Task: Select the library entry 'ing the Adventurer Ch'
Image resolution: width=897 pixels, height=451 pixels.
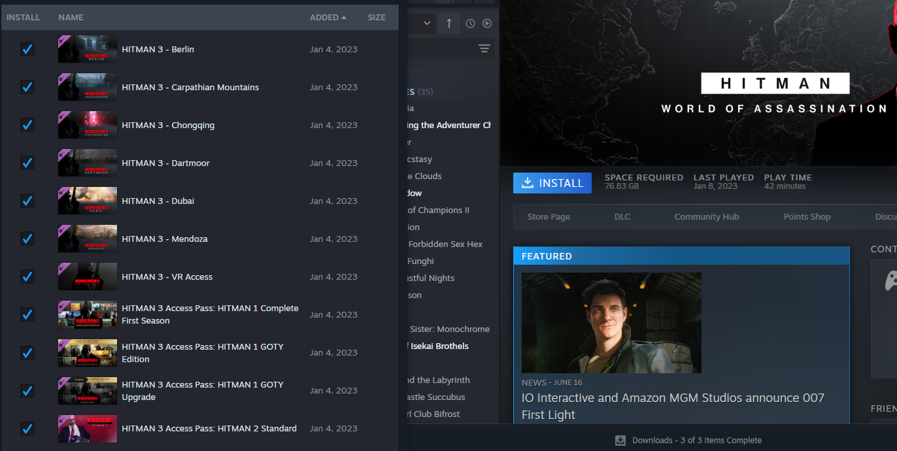Action: click(x=448, y=125)
